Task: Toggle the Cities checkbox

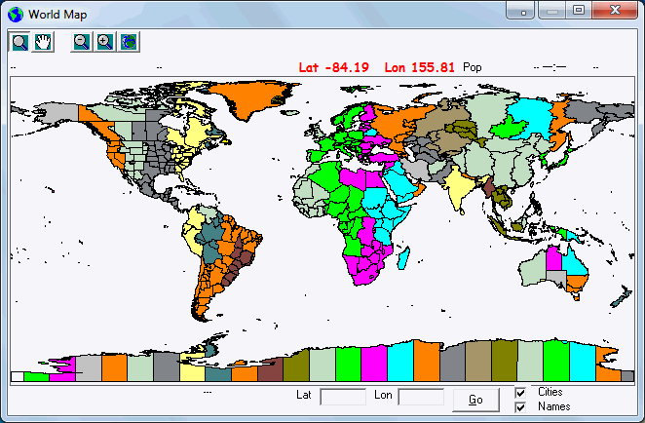Action: pos(520,393)
